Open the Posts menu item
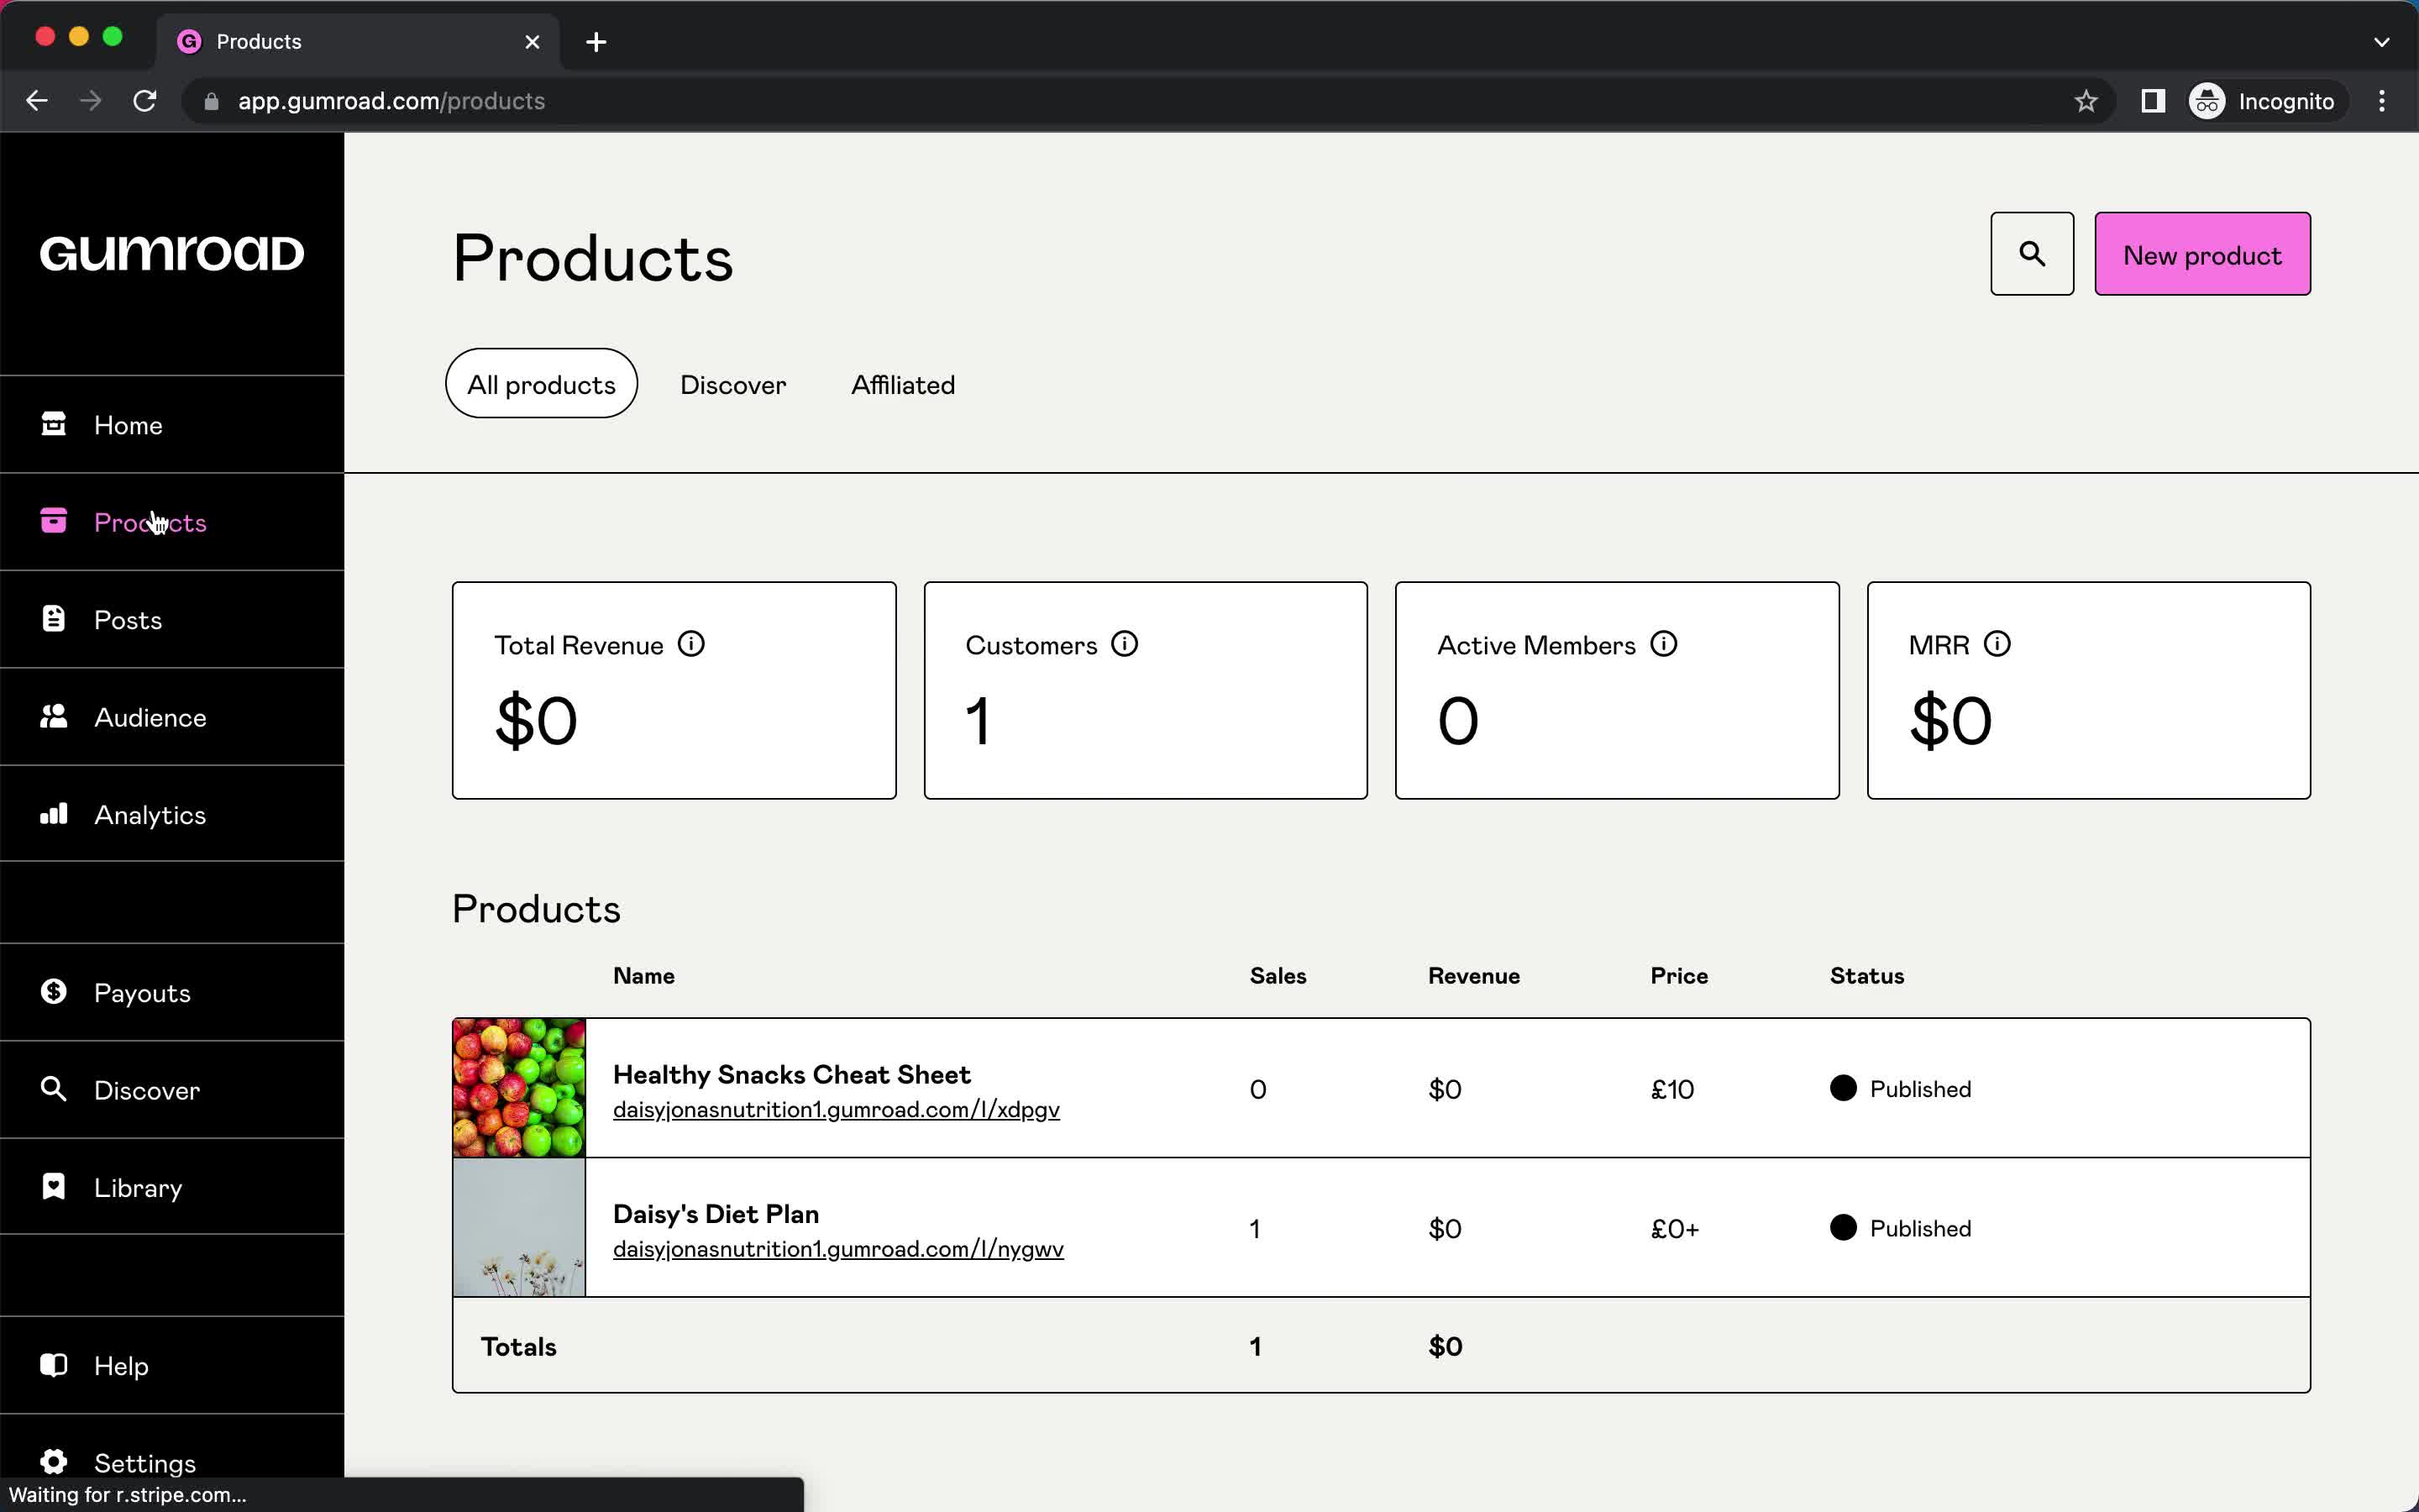This screenshot has height=1512, width=2419. coord(172,620)
